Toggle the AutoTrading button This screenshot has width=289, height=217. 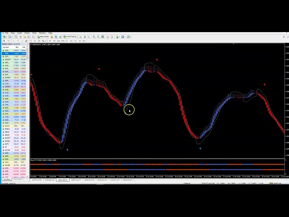[71, 37]
